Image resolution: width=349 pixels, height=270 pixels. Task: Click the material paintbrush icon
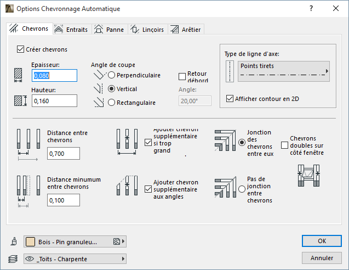pos(14,241)
